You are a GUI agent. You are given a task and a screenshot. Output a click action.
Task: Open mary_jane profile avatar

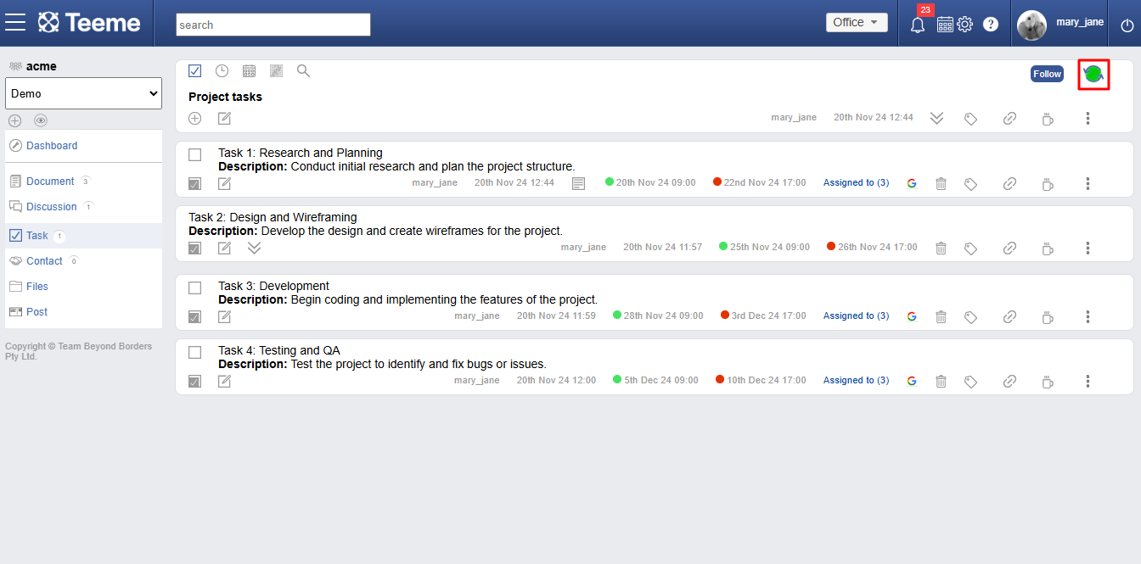point(1031,25)
